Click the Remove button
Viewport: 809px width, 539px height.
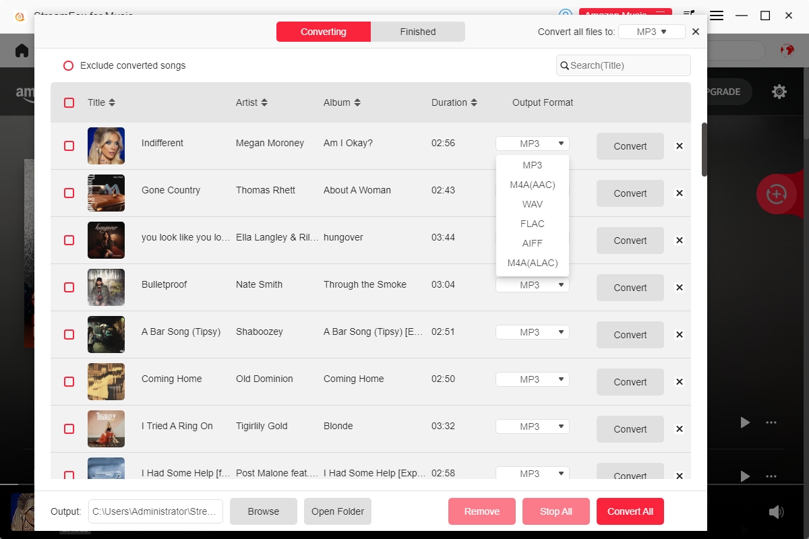tap(482, 511)
